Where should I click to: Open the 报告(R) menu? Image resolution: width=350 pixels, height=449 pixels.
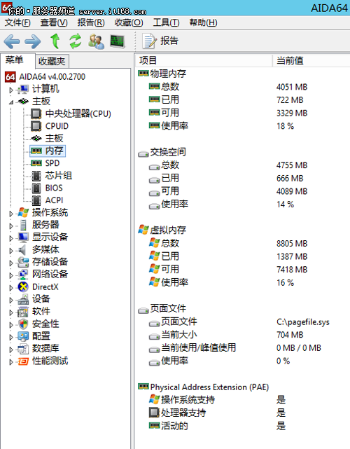click(91, 22)
